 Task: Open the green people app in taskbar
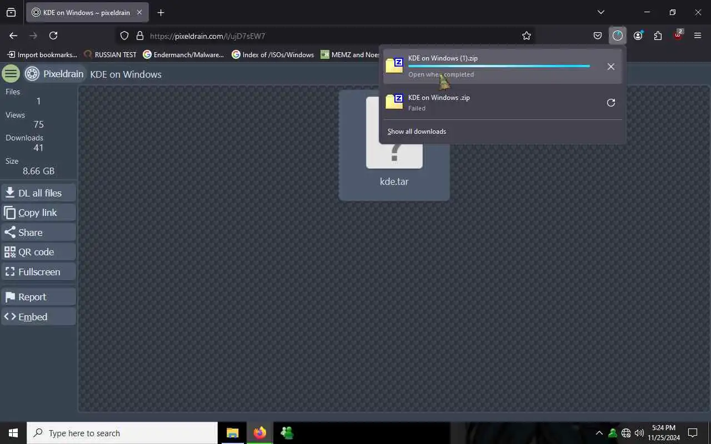[287, 433]
